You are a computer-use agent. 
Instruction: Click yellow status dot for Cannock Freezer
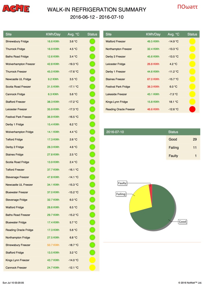pyautogui.click(x=92, y=268)
